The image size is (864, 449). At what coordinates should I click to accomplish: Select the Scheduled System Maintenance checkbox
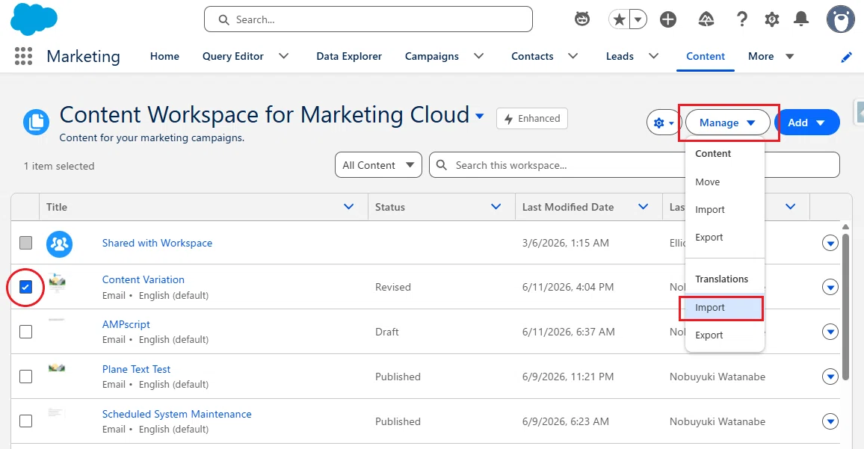pos(26,421)
